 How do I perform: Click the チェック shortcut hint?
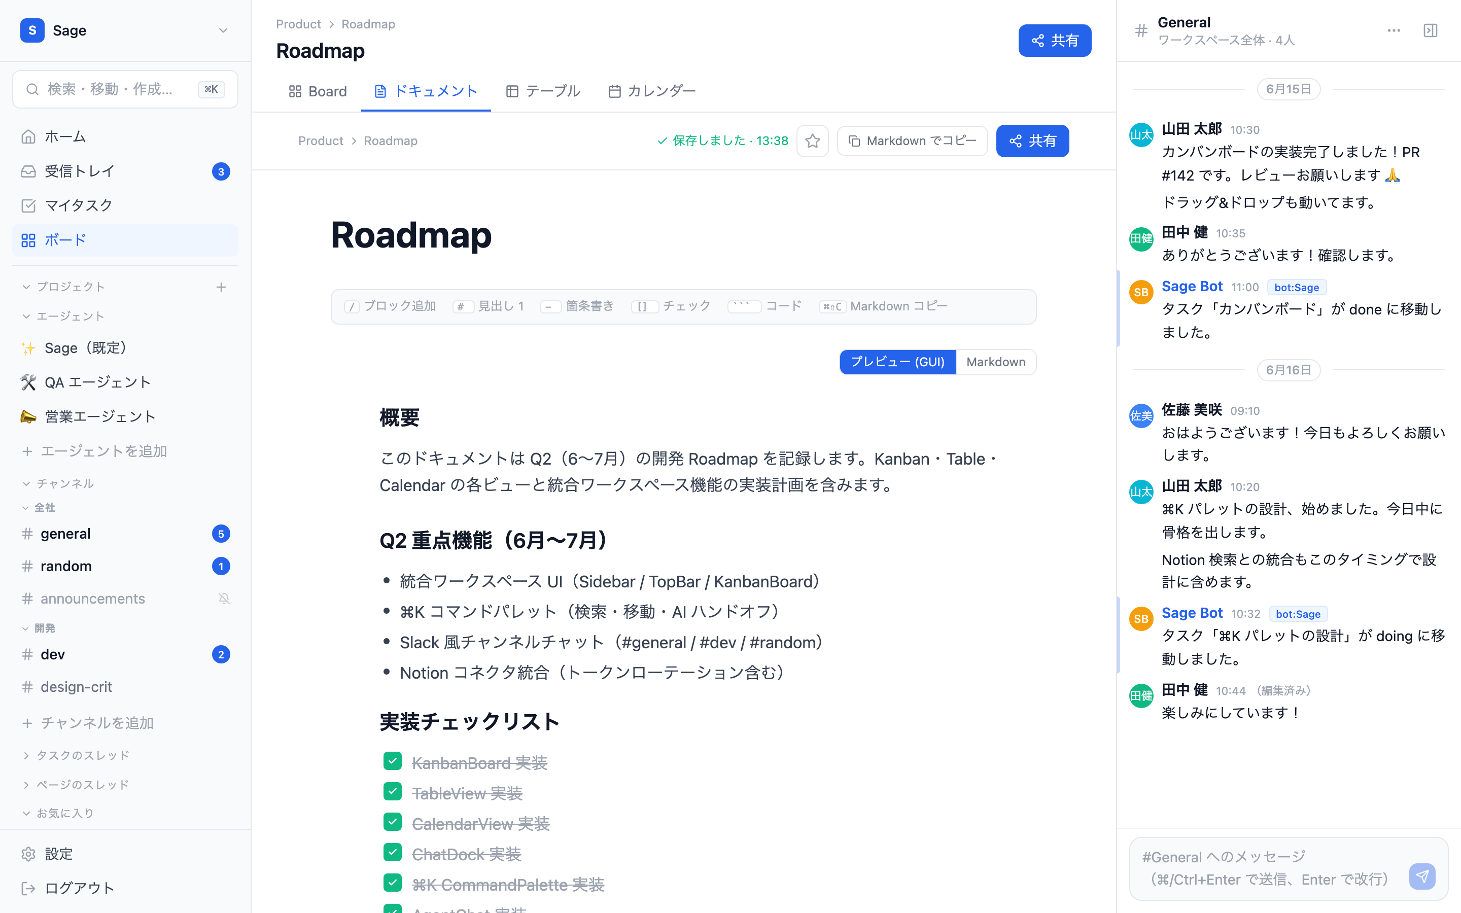click(671, 306)
